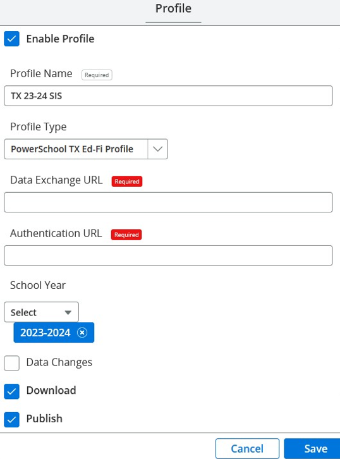
Task: Remove the 2023-2024 school year chip
Action: pos(82,333)
